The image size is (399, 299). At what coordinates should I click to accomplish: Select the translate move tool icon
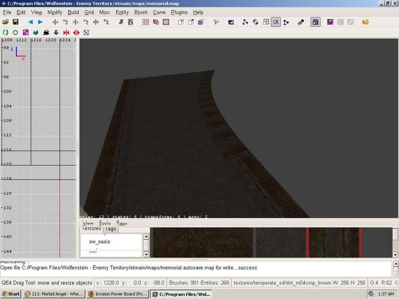pyautogui.click(x=245, y=22)
